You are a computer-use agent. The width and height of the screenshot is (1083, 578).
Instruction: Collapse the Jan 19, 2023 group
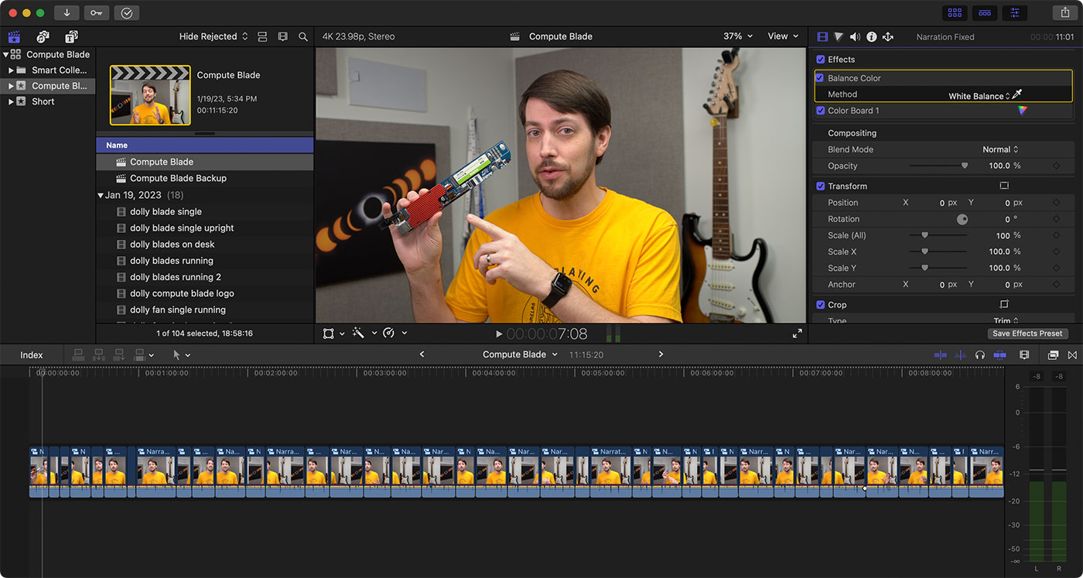(101, 195)
